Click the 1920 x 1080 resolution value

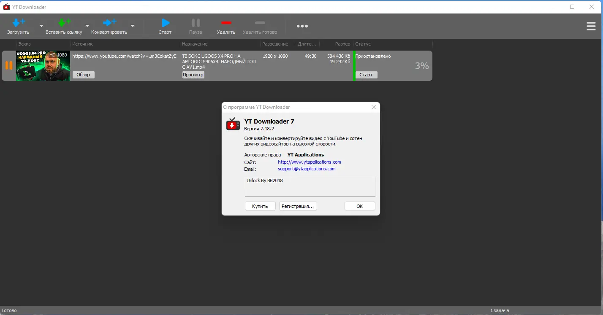coord(275,56)
